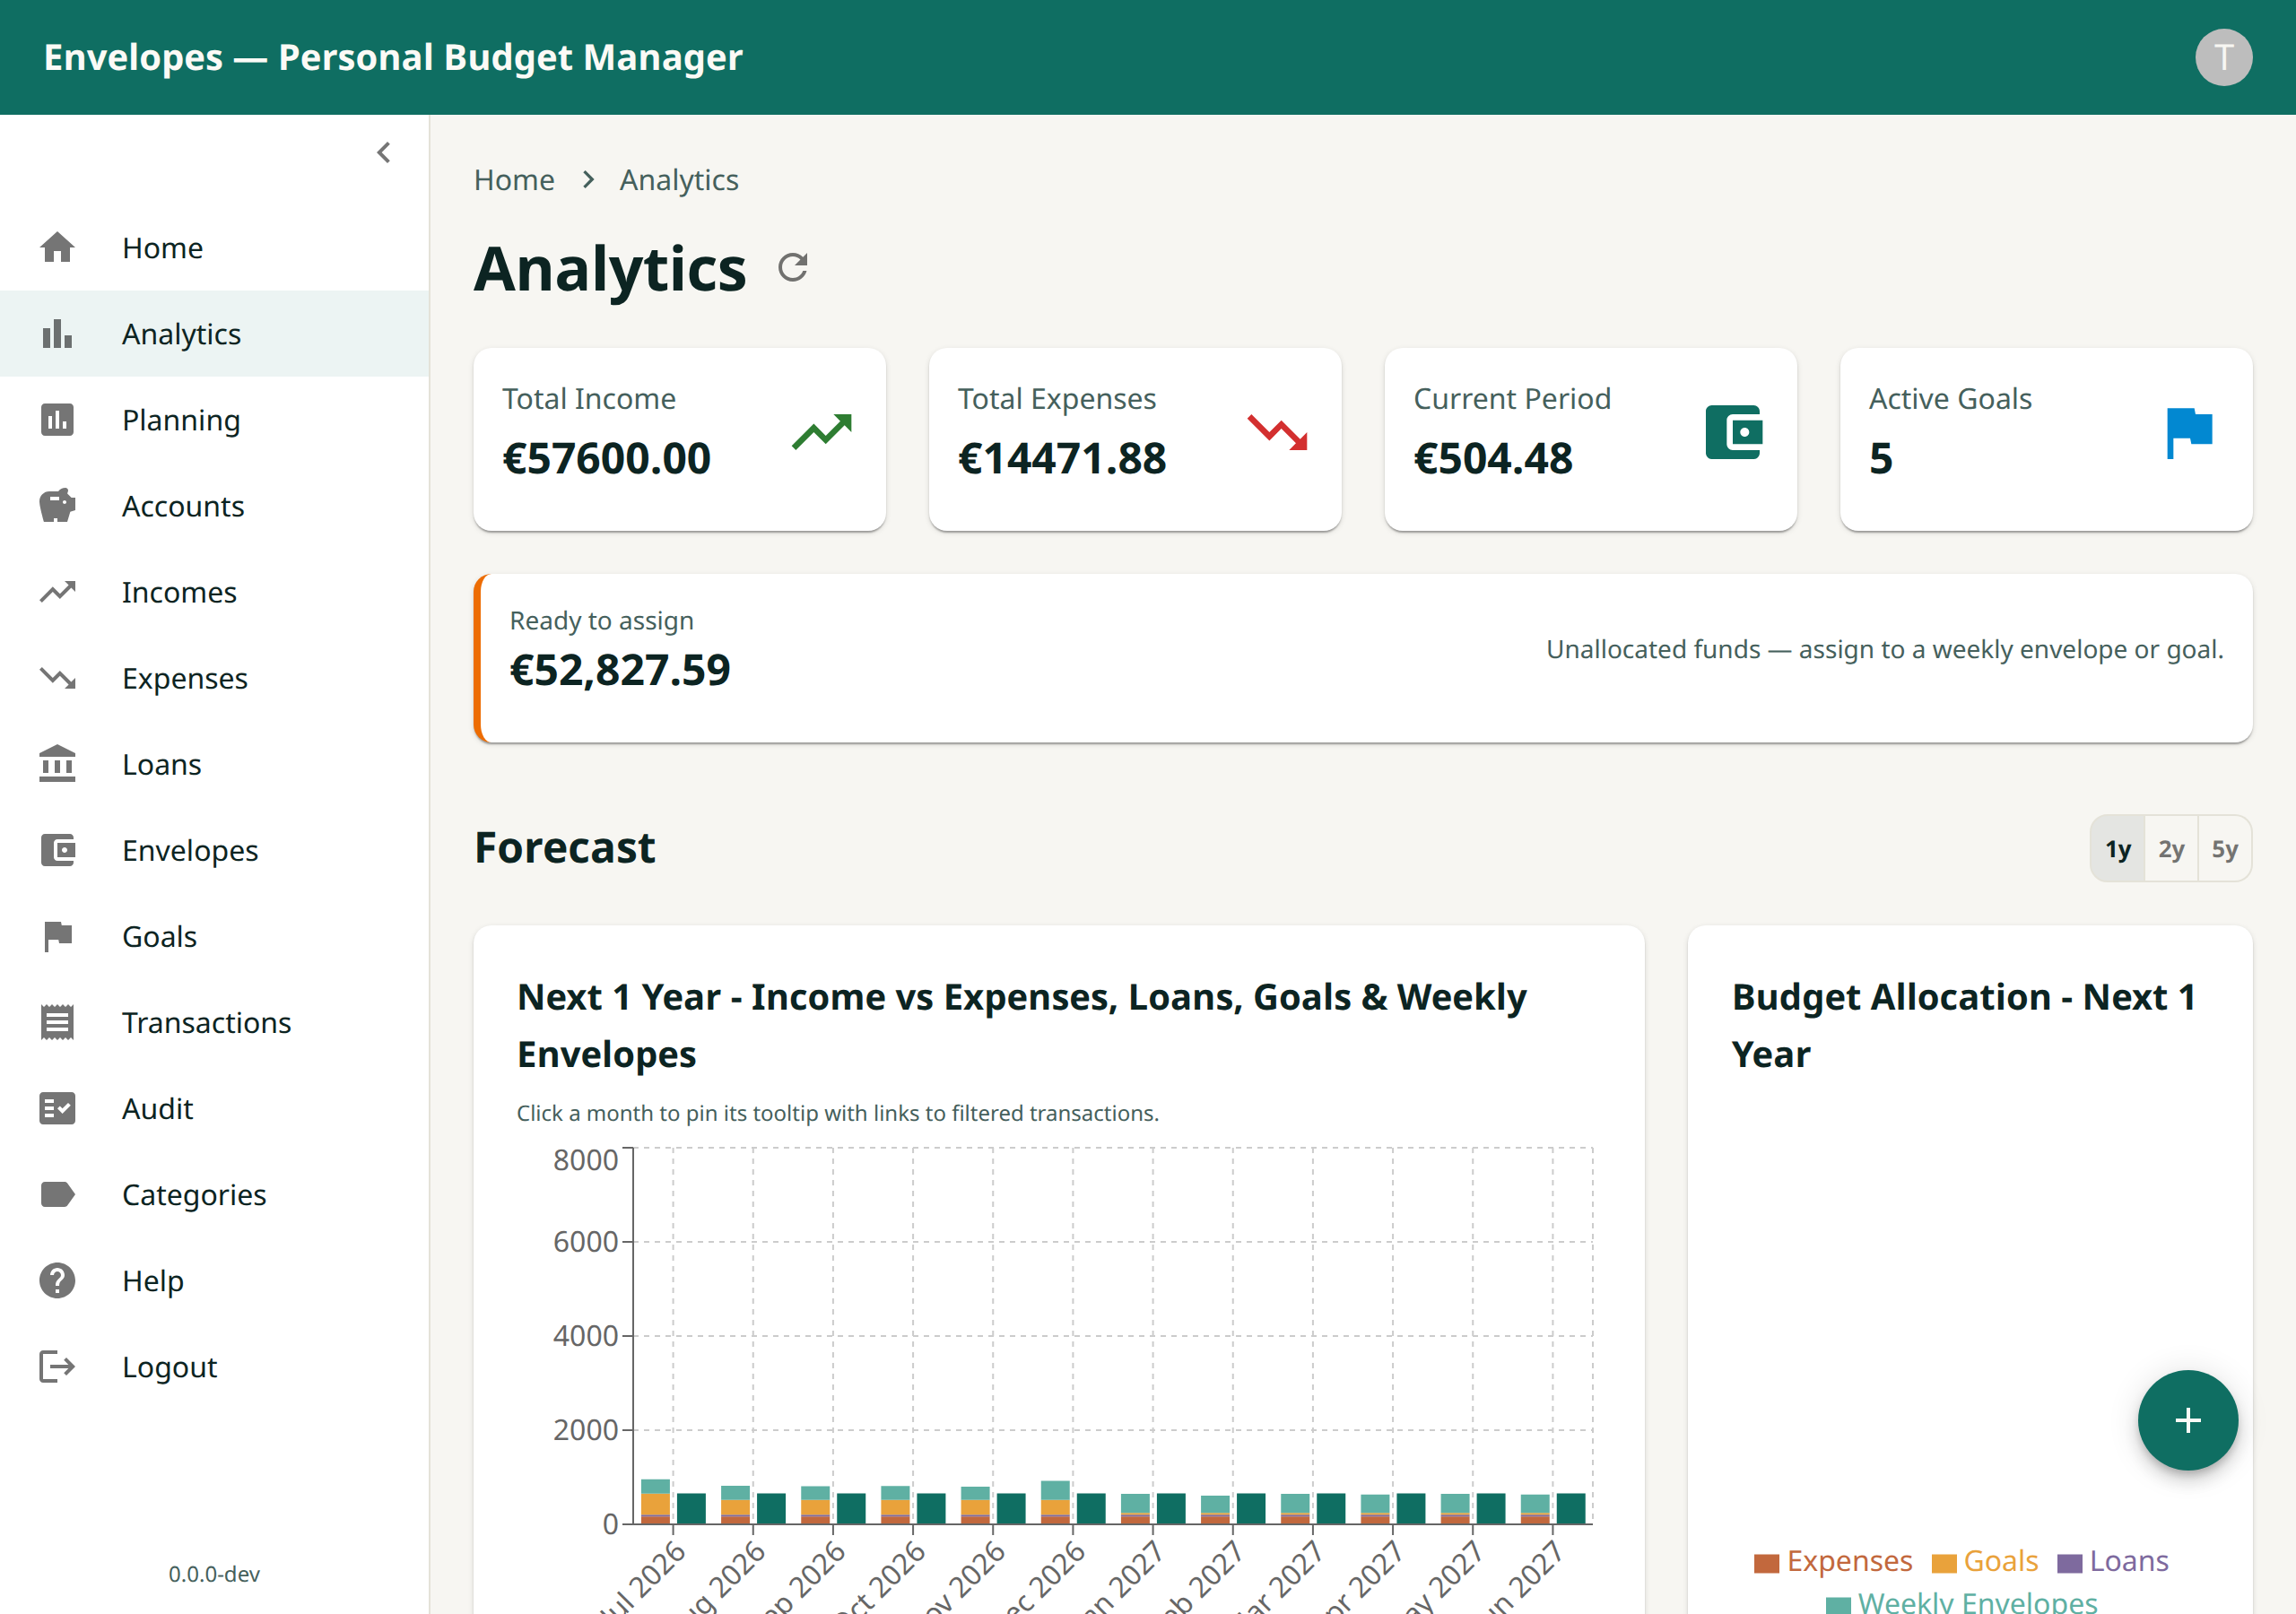The width and height of the screenshot is (2296, 1614).
Task: Open the Audit sidebar entry
Action: coord(214,1107)
